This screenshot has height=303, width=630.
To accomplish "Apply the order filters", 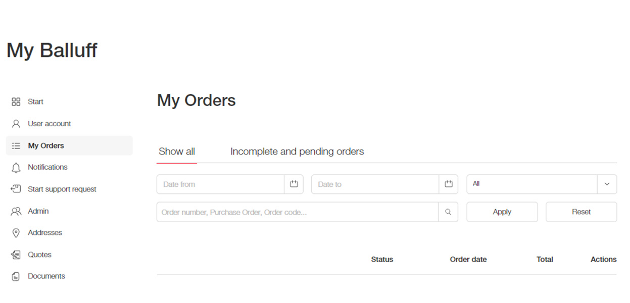I will [x=502, y=212].
